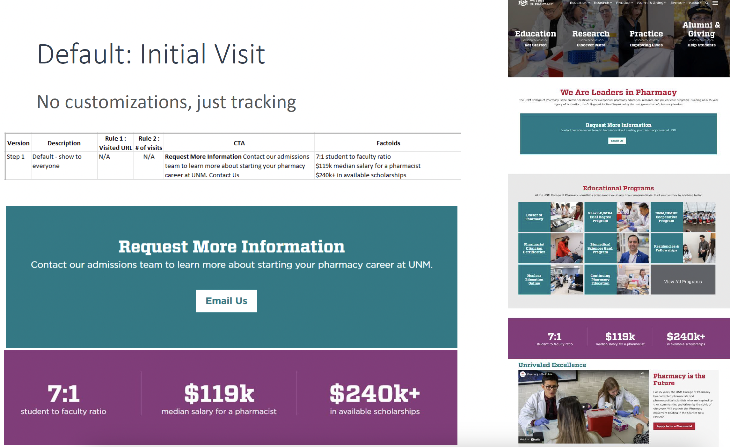The width and height of the screenshot is (730, 447).
Task: Open the Research Discover More hero panel
Action: (x=591, y=39)
